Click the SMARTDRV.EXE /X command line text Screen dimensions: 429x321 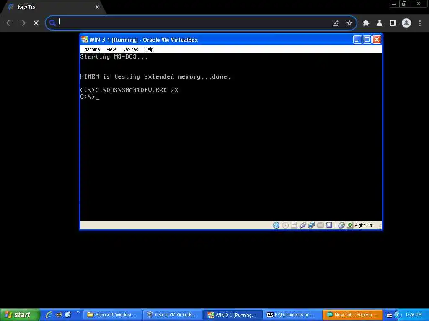pos(129,90)
